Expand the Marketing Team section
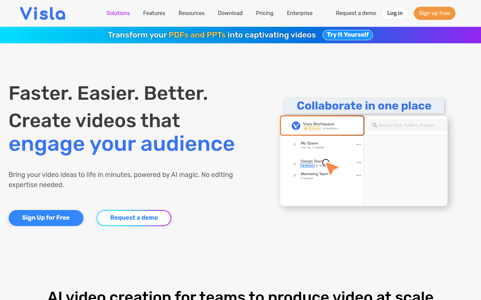 (294, 175)
